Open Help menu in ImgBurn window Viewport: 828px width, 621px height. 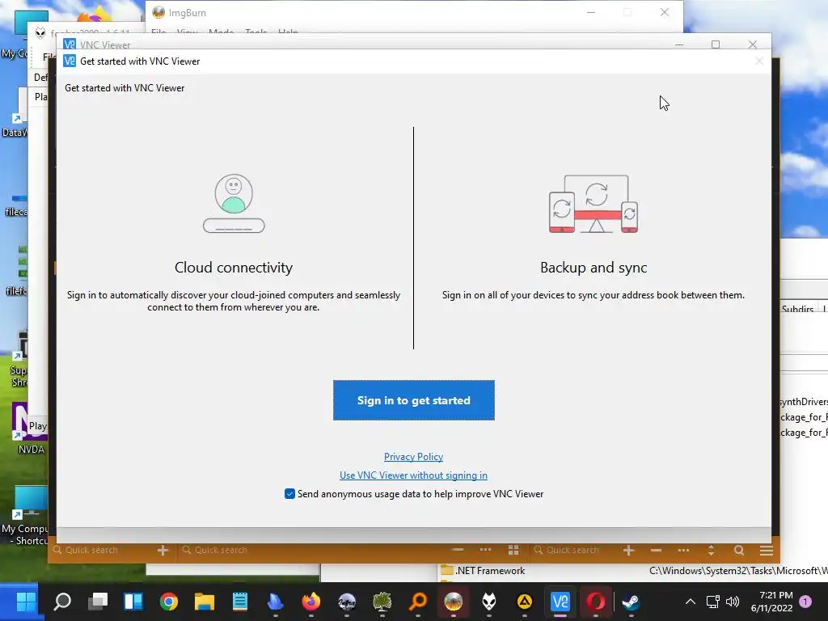click(289, 32)
